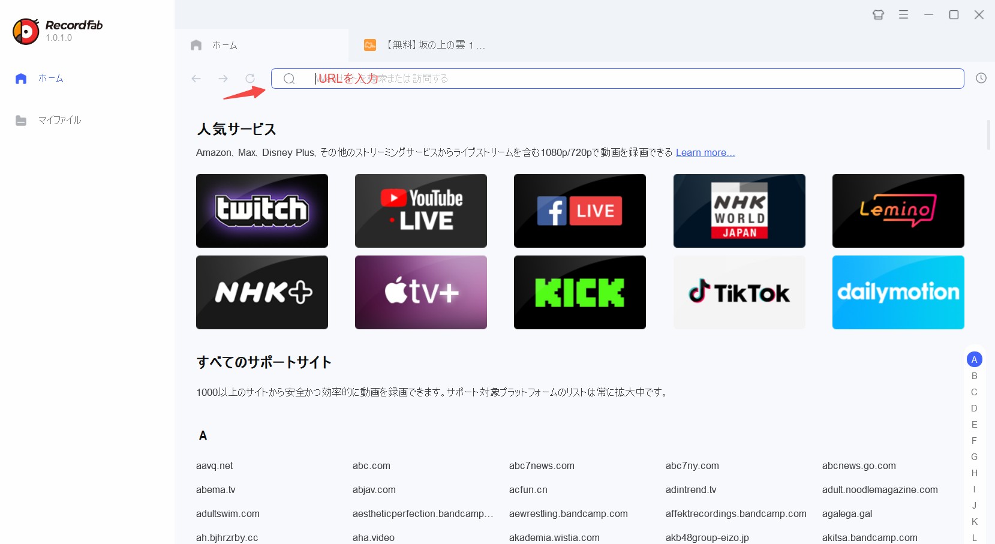Screen dimensions: 995x544
Task: Jump to letter K in index
Action: (x=975, y=521)
